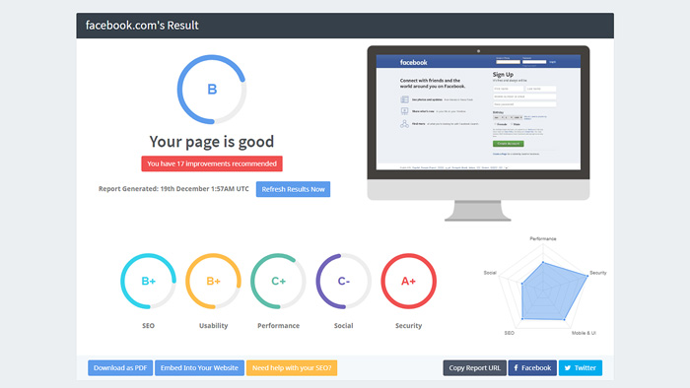This screenshot has width=690, height=388.
Task: Click the Performance label atop radar chart
Action: pos(543,238)
